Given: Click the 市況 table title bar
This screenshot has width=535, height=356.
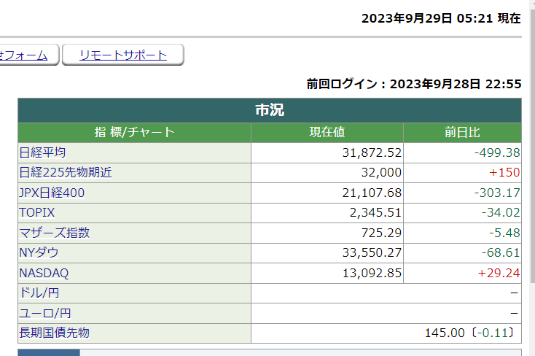Looking at the screenshot, I should click(x=270, y=111).
